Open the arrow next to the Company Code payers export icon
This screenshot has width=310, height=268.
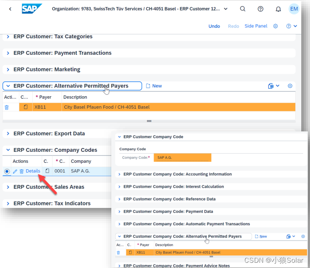click(294, 236)
